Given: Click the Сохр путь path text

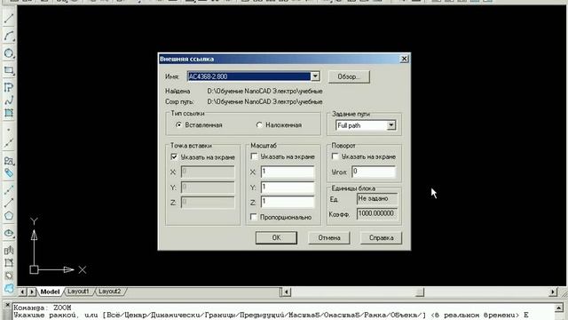Looking at the screenshot, I should click(x=264, y=102).
